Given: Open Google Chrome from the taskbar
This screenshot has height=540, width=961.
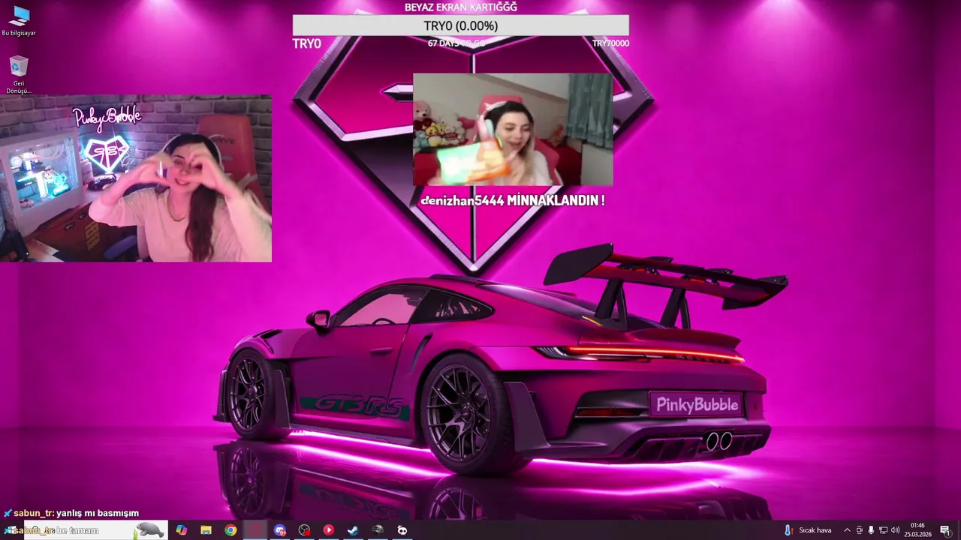Looking at the screenshot, I should [230, 530].
